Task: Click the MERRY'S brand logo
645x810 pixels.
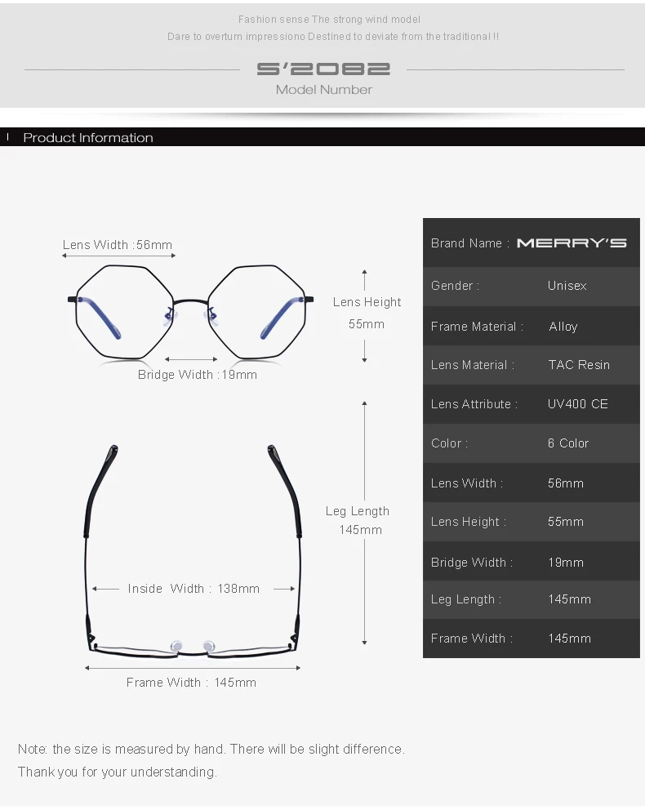Action: coord(572,243)
